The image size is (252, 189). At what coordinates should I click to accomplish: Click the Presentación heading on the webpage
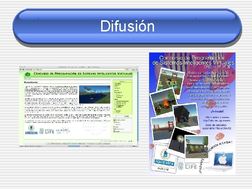[x=31, y=82]
